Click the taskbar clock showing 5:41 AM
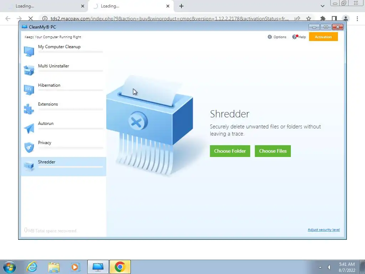The image size is (365, 274). coord(347,267)
